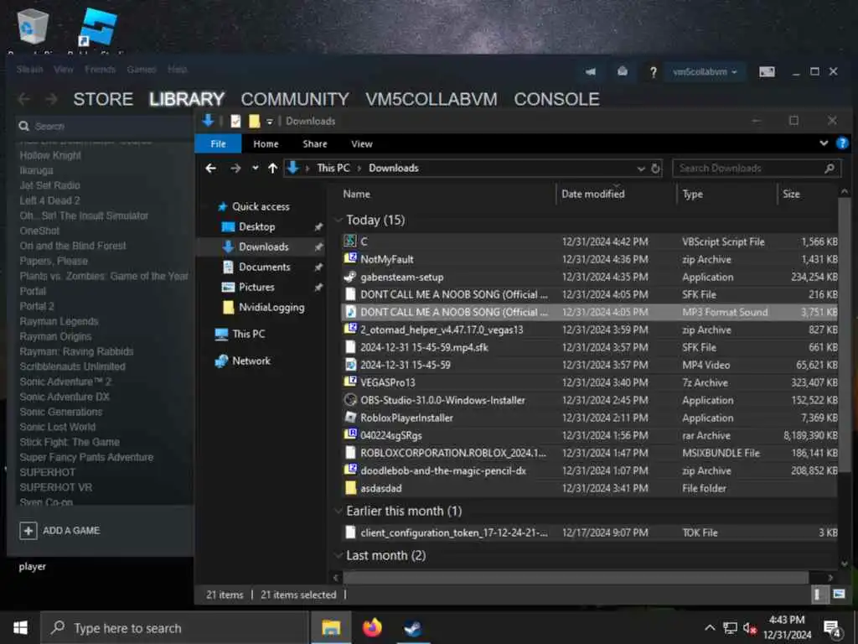
Task: Open the Games menu in Steam
Action: pos(141,70)
